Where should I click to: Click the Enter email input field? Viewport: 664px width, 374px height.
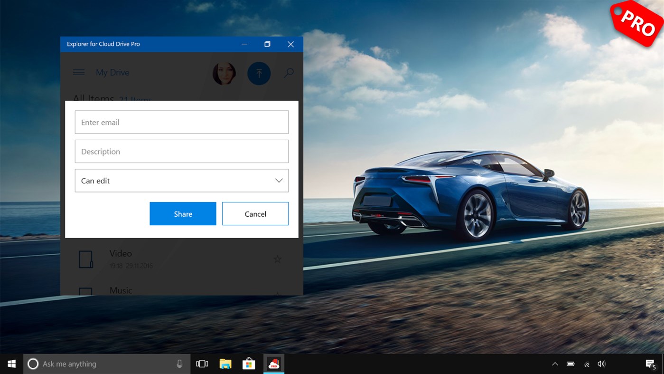(x=181, y=122)
